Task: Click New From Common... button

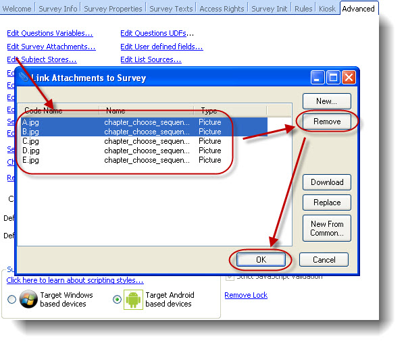Action: coord(327,228)
